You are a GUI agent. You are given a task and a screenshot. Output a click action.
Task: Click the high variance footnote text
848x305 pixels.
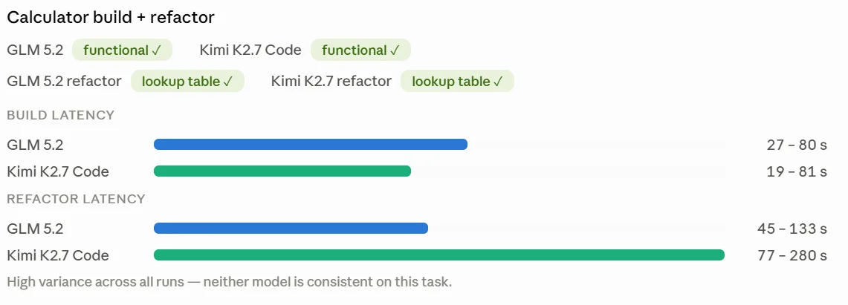point(230,282)
